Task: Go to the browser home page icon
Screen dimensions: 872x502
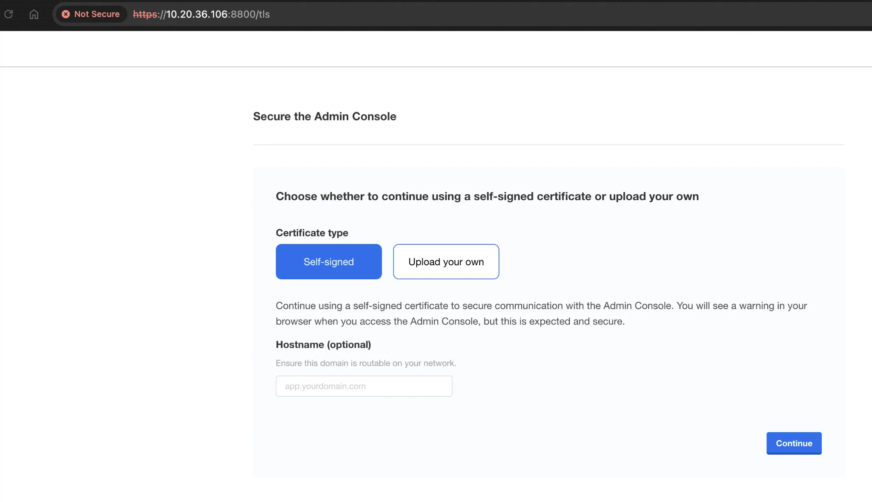Action: 34,14
